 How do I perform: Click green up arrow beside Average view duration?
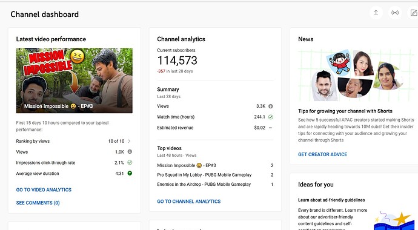tap(130, 173)
